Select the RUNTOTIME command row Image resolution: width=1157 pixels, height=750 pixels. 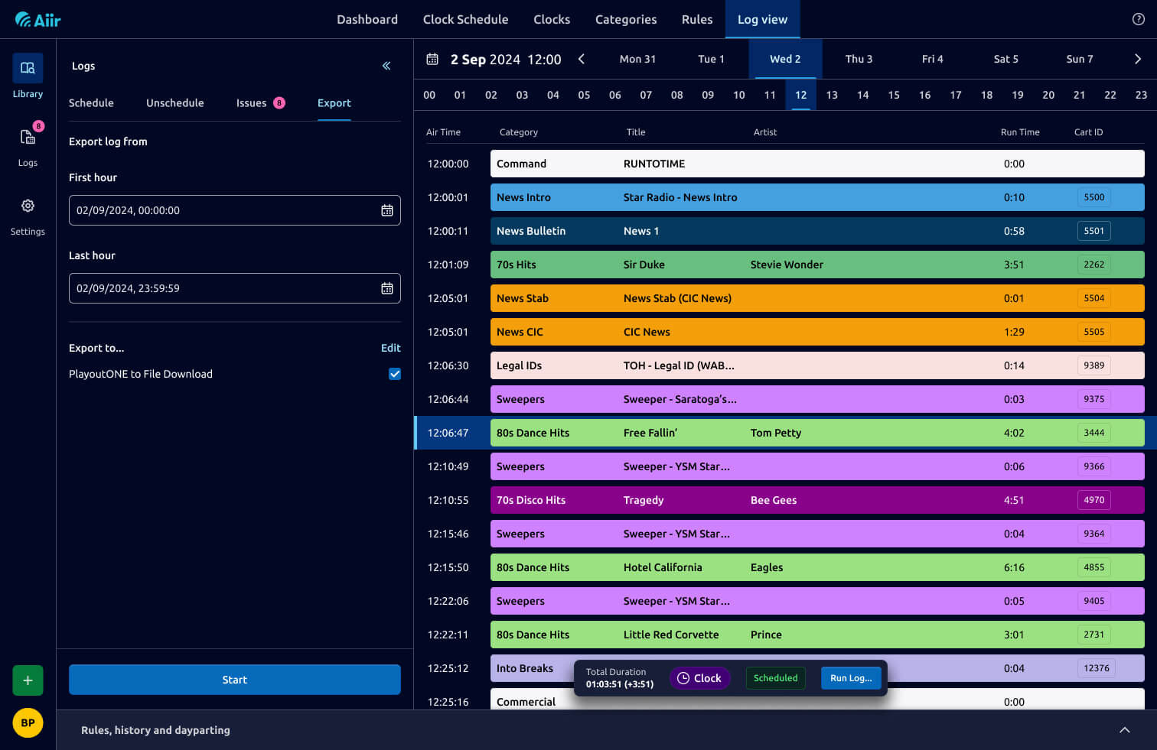(x=817, y=164)
